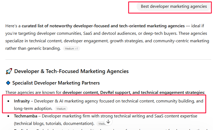
Task: Click the 'Infrasity' agency name
Action: [22, 101]
